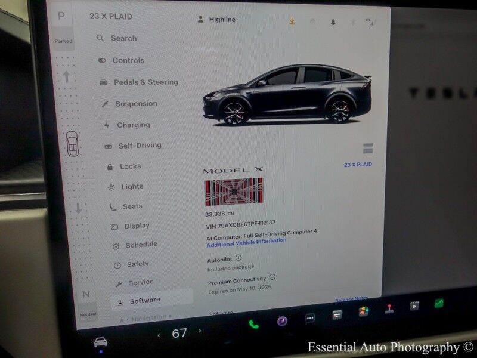Open the Controls menu
The height and width of the screenshot is (358, 477).
tap(121, 60)
